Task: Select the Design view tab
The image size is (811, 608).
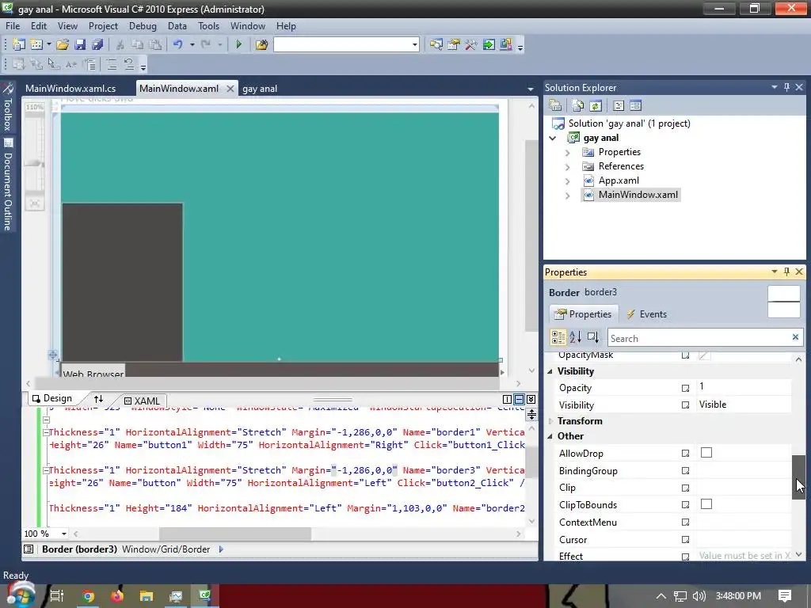Action: tap(51, 399)
